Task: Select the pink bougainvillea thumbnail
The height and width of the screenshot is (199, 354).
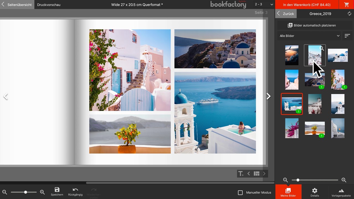Action: click(x=292, y=128)
